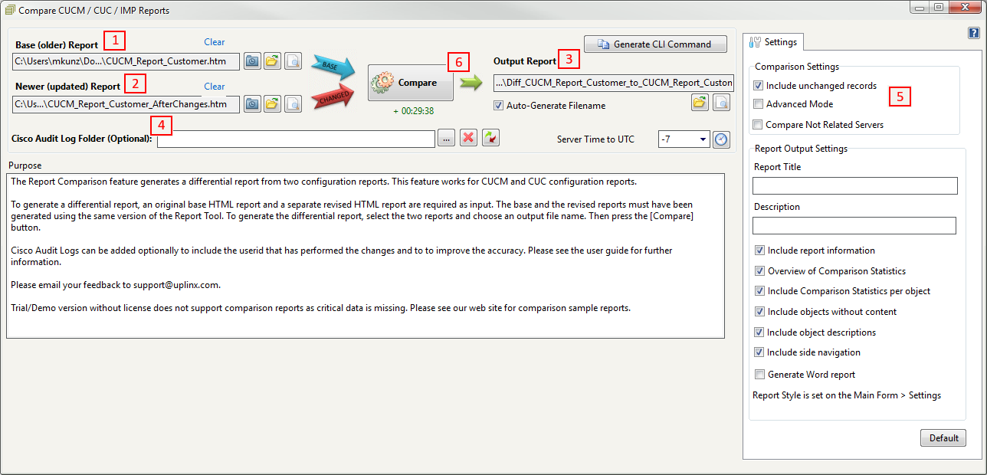Toggle Overview of Comparison Statistics checkbox
Screen dimensions: 987x475
(x=760, y=271)
